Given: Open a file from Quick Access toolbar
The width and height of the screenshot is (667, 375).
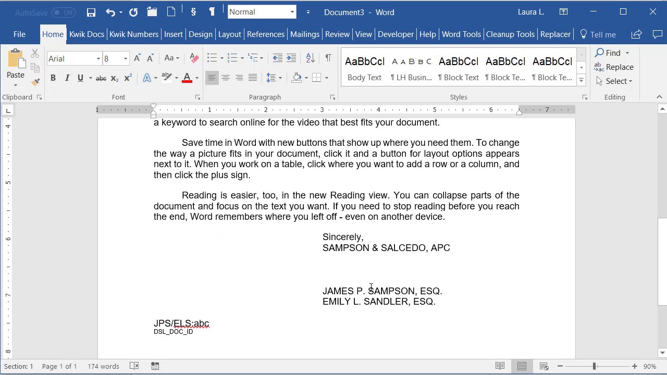Looking at the screenshot, I should tap(152, 12).
